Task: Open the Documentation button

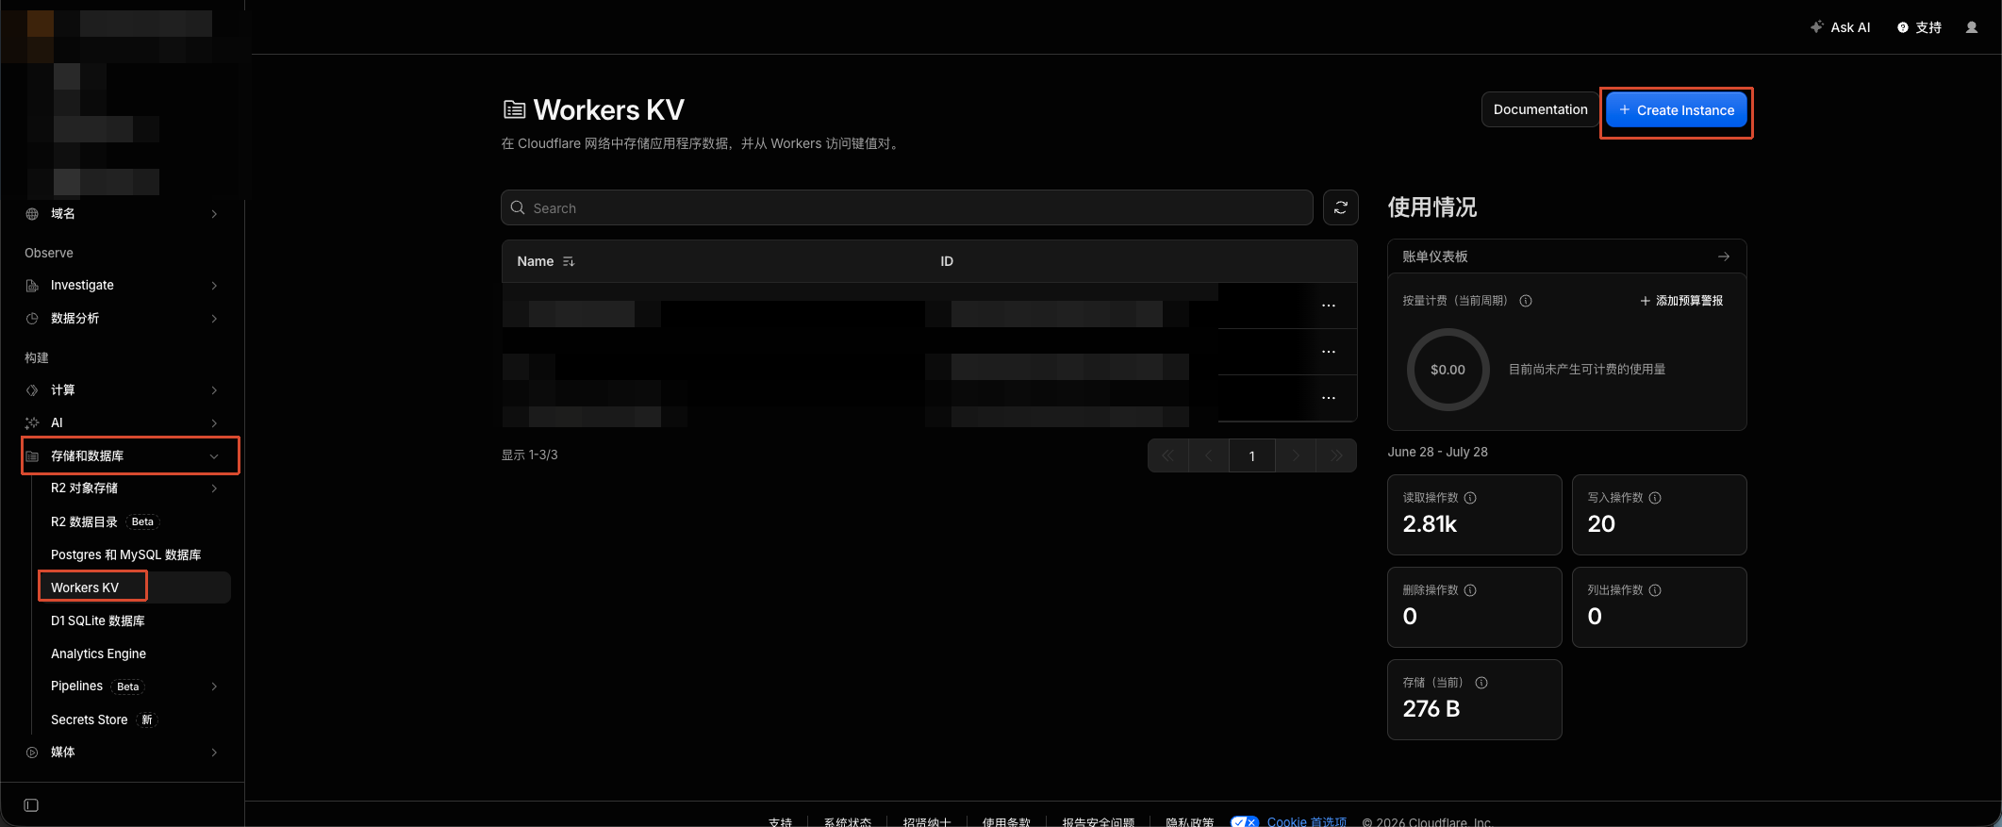Action: [1540, 109]
